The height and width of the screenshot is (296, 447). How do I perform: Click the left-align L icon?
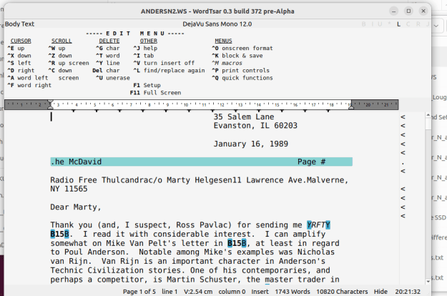399,24
